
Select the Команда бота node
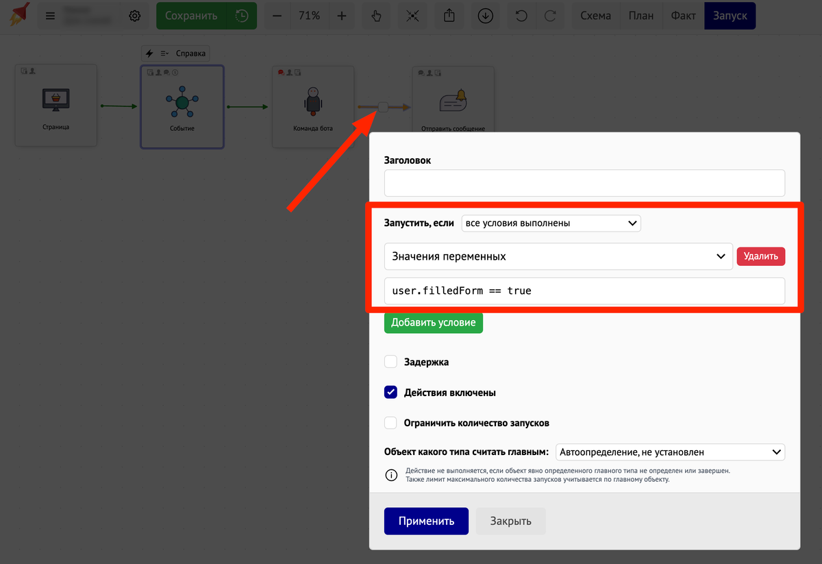click(313, 106)
